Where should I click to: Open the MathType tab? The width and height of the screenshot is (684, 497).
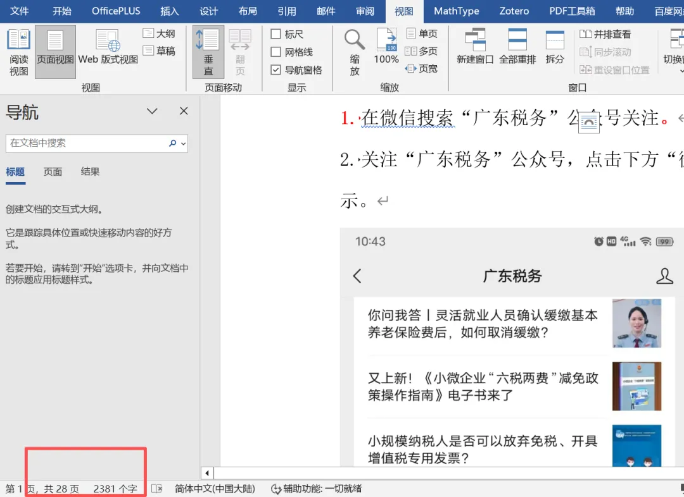[456, 11]
